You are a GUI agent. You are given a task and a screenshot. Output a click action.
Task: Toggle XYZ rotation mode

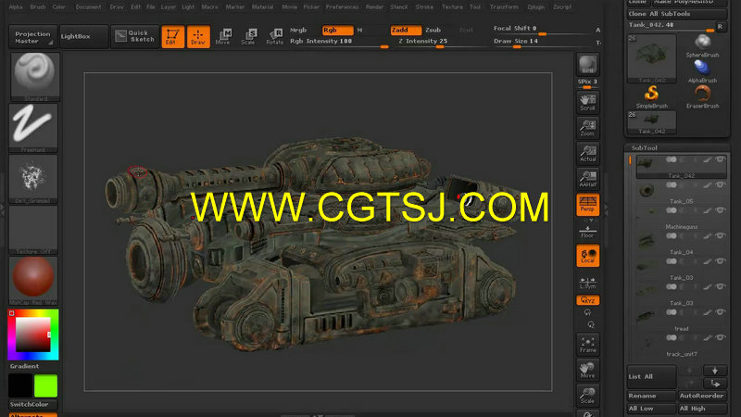(587, 300)
